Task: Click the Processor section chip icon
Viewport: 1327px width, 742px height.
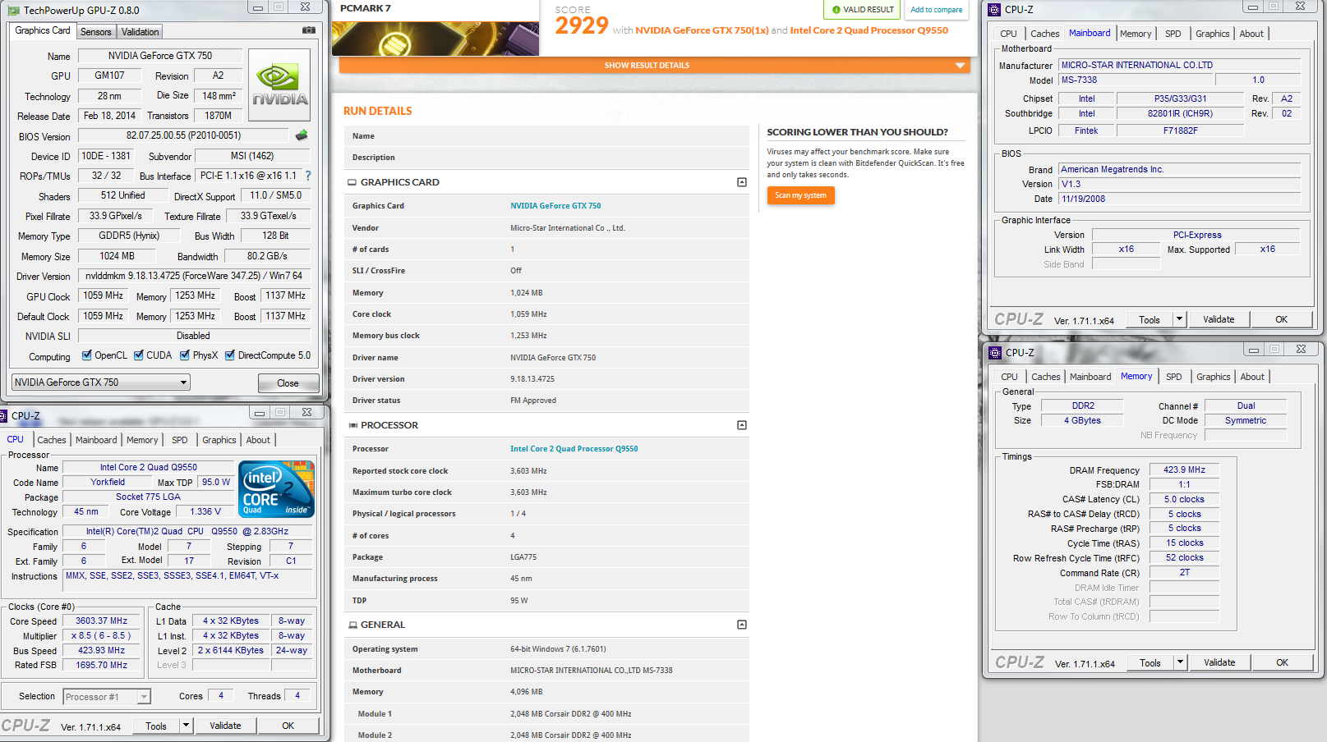Action: pyautogui.click(x=352, y=425)
